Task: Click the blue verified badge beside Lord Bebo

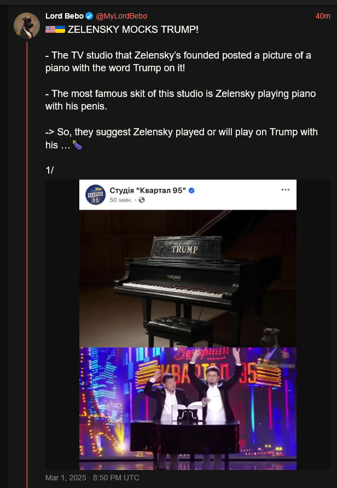Action: (x=89, y=16)
